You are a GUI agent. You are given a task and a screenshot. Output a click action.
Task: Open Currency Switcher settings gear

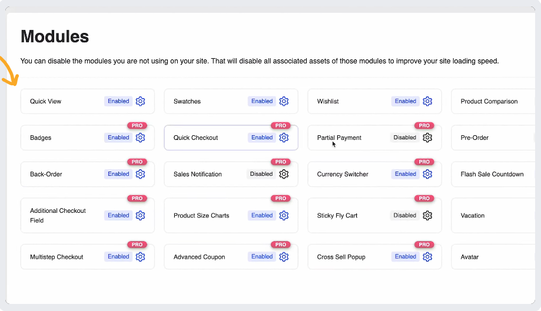(x=427, y=174)
